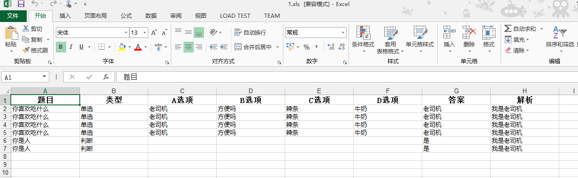578x178 pixels.
Task: Click AutoSum (自动求和)
Action: click(520, 29)
